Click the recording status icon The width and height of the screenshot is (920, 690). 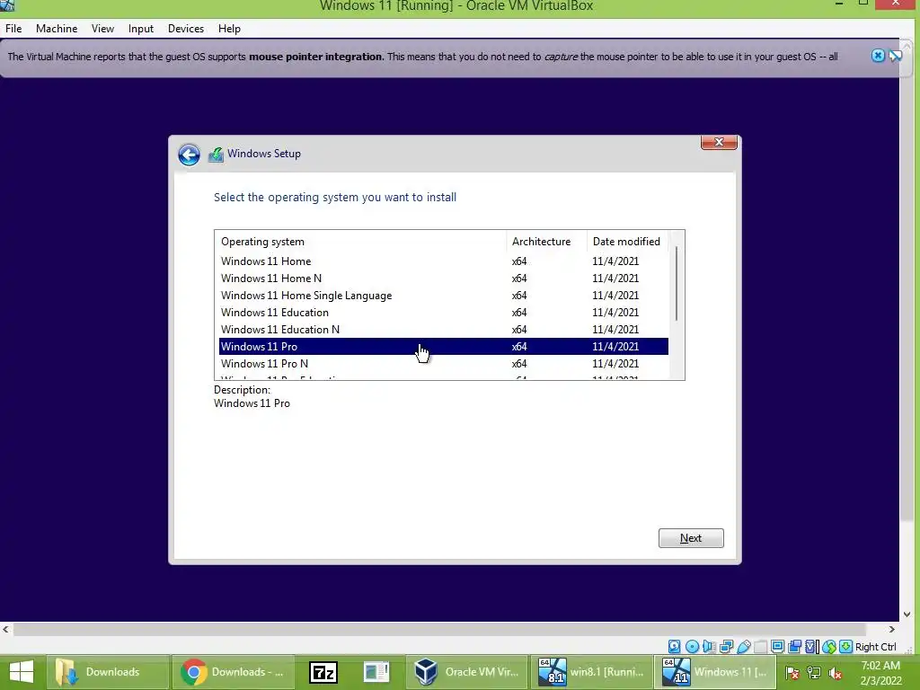[x=794, y=646]
